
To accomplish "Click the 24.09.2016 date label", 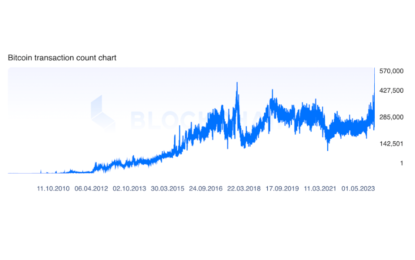I will pyautogui.click(x=205, y=188).
